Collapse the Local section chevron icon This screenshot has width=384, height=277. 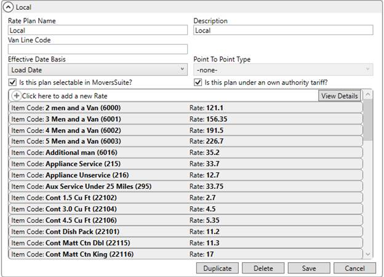(x=9, y=7)
